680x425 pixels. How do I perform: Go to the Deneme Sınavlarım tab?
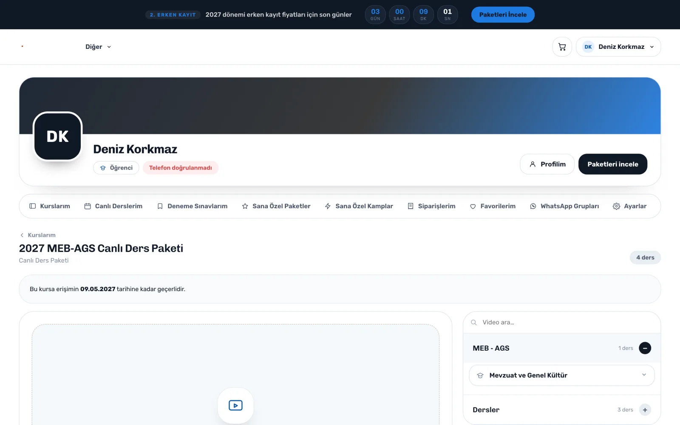(193, 206)
